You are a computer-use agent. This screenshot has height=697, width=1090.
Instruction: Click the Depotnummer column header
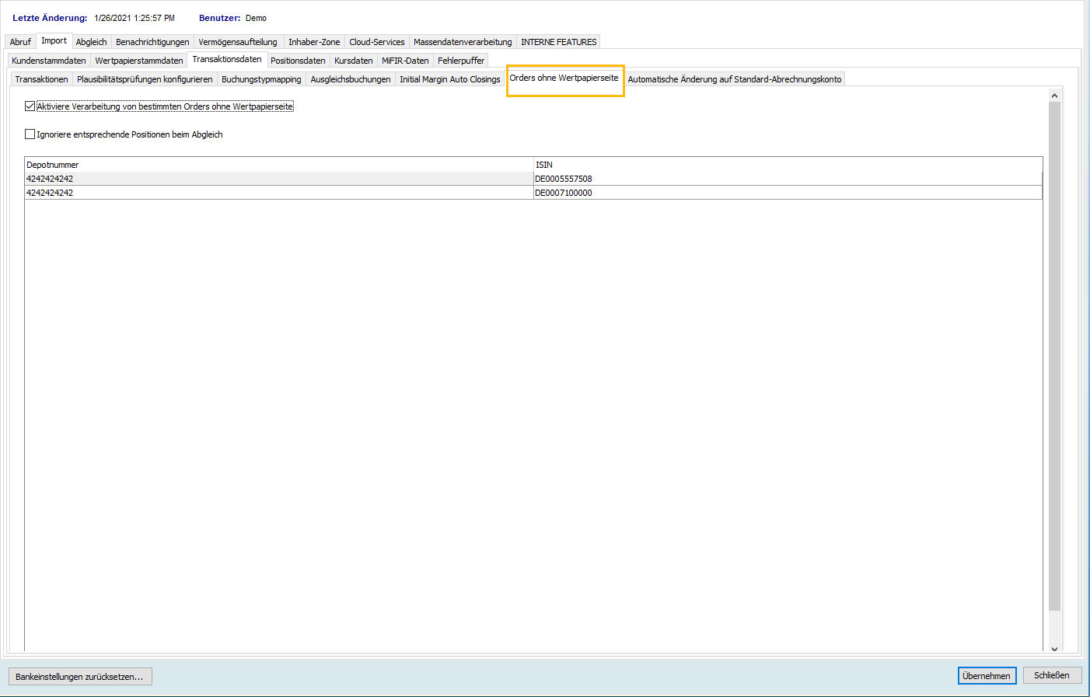coord(53,165)
